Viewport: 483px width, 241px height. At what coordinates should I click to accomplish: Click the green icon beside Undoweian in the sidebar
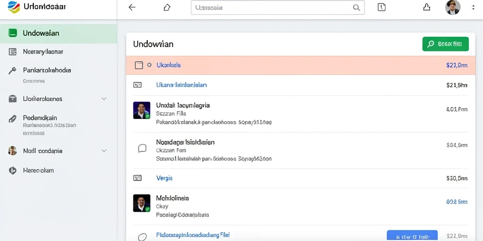13,33
